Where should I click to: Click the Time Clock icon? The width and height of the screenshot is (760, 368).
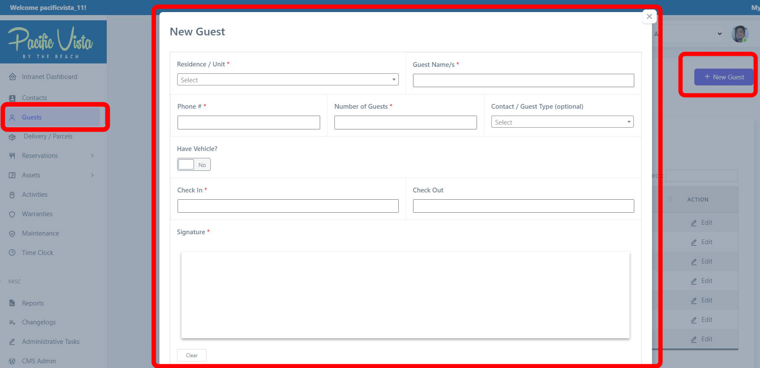click(x=13, y=253)
